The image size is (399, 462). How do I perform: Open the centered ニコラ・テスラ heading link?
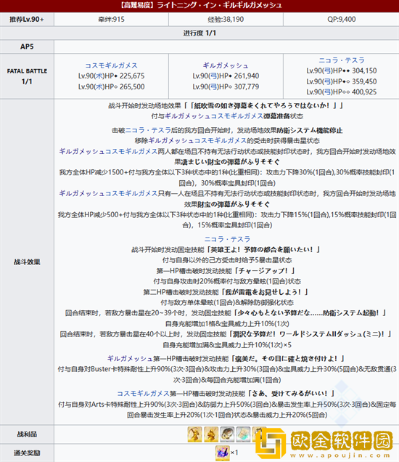coord(227,239)
